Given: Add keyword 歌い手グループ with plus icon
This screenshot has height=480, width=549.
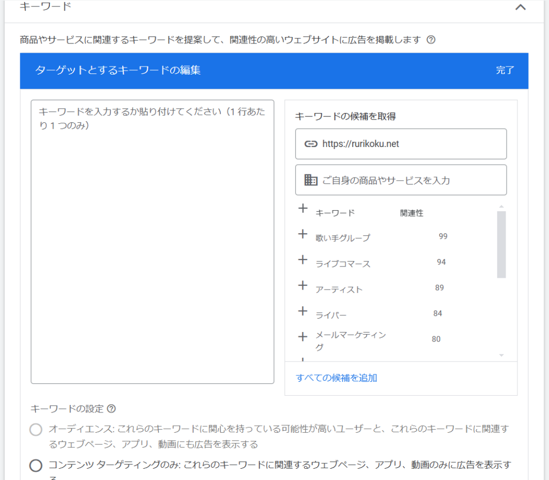Looking at the screenshot, I should click(x=303, y=234).
